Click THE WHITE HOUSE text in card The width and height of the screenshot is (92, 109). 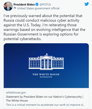46,74
